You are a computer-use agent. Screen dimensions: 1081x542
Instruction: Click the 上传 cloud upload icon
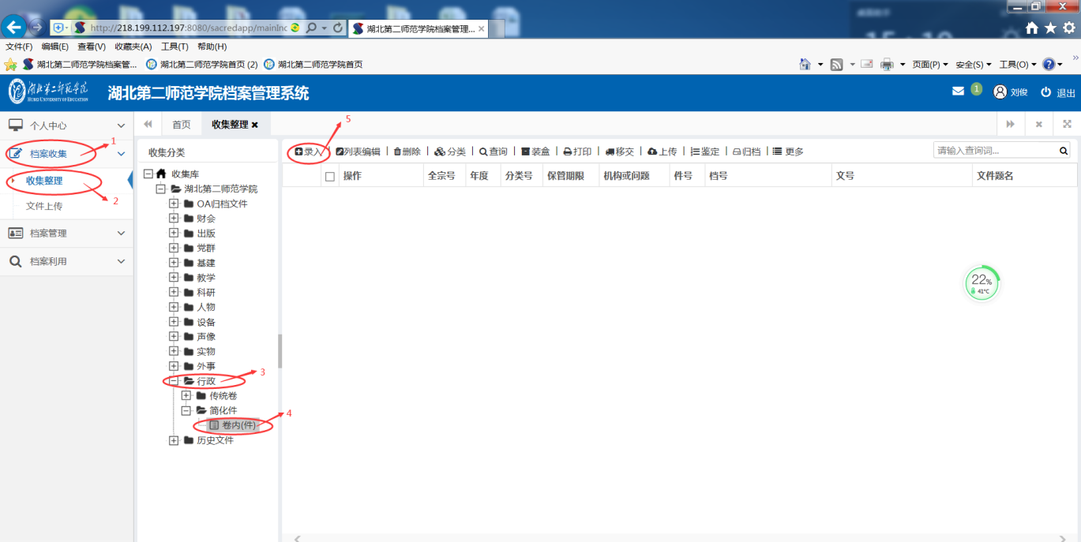652,151
